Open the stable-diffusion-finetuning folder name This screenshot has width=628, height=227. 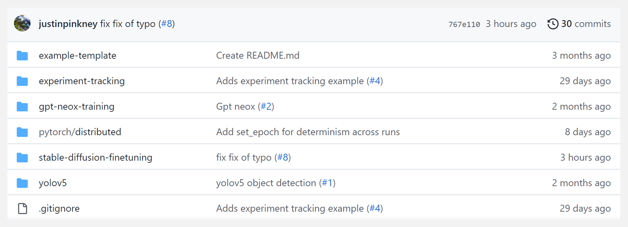(95, 158)
